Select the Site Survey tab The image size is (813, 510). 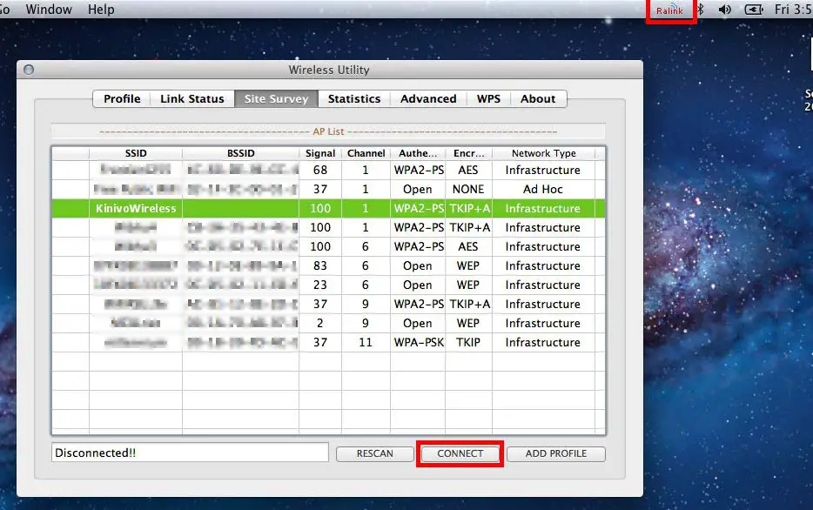click(x=276, y=98)
